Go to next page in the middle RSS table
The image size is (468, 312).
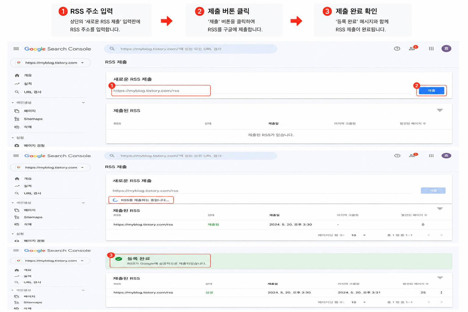click(x=441, y=235)
